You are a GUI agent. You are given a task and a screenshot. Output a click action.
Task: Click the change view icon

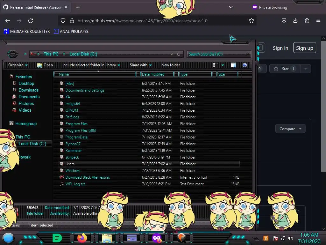point(216,65)
